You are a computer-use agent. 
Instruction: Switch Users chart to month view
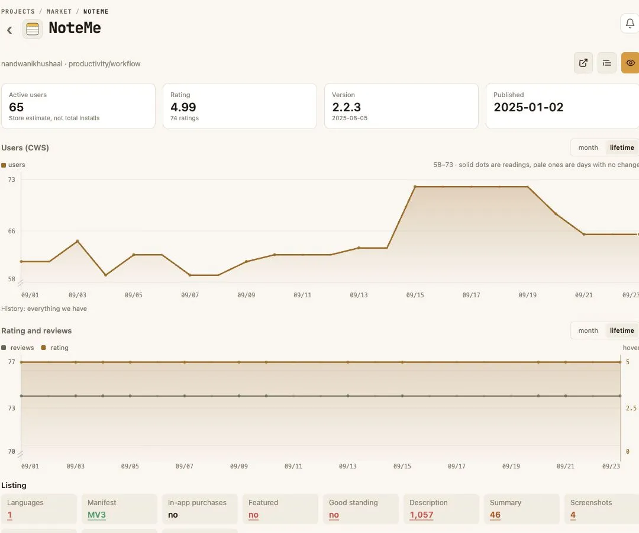click(x=588, y=147)
